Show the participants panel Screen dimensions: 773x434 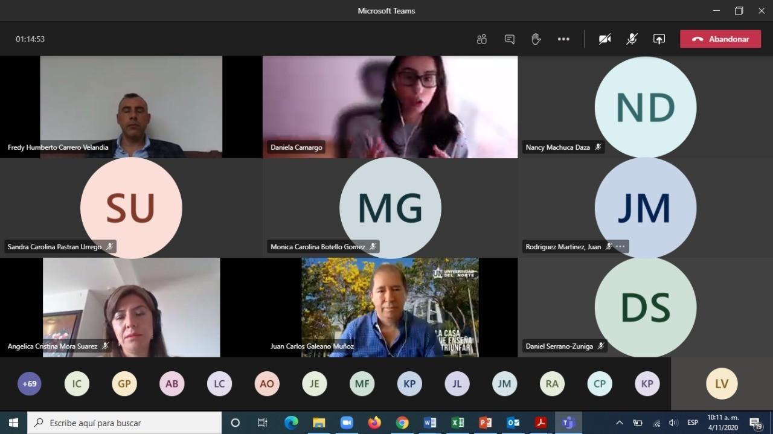[x=481, y=39]
